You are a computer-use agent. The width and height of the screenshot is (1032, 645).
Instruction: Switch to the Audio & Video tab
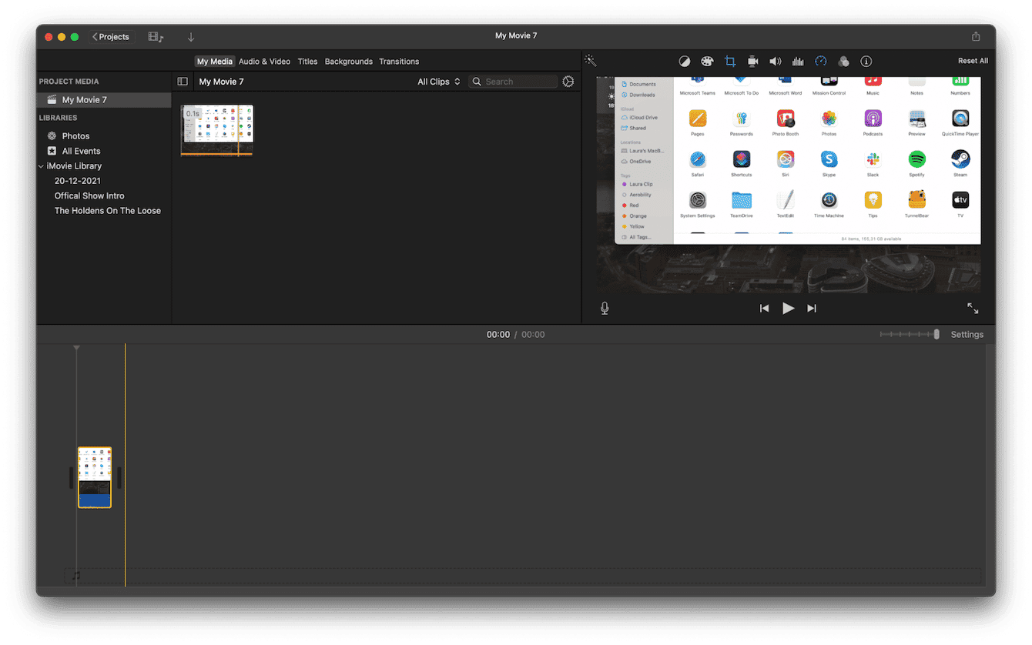pyautogui.click(x=264, y=61)
